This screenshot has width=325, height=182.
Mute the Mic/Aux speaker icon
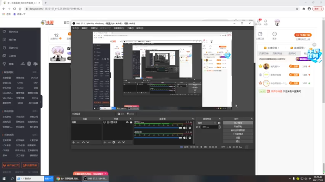pos(185,128)
